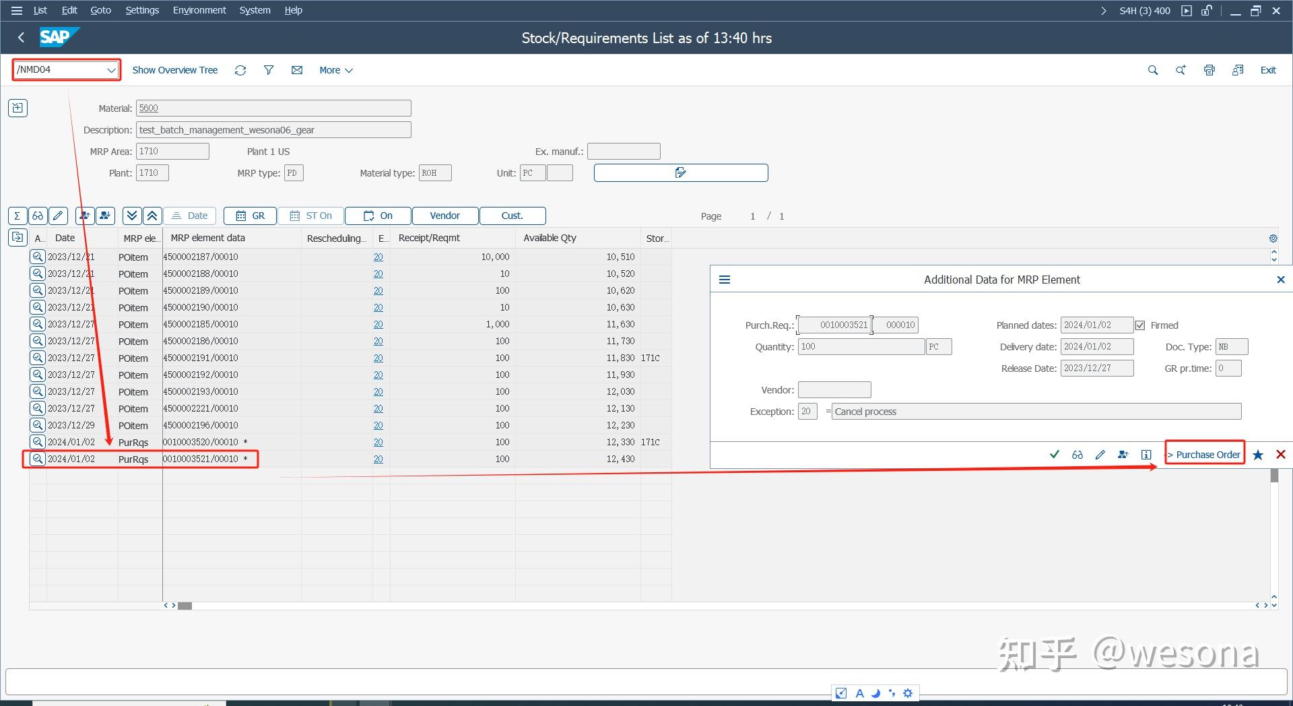Expand the More menu in the toolbar
The height and width of the screenshot is (706, 1293).
tap(335, 70)
